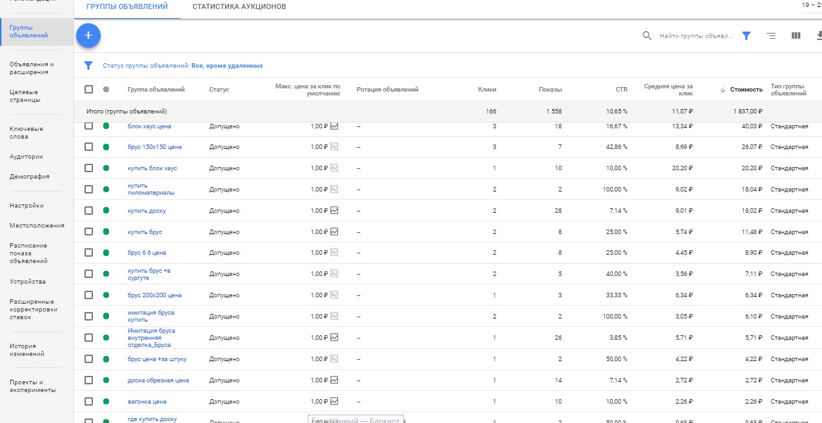Click the bid simulator icon for «блок хаус цена»
This screenshot has width=822, height=423.
tap(334, 126)
